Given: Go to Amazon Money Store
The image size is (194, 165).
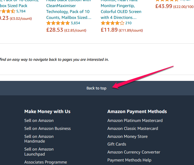Looking at the screenshot, I should pyautogui.click(x=127, y=136).
